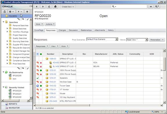Image resolution: width=167 pixels, height=114 pixels.
Task: Refresh the page with the reload icon
Action: pos(49,7)
